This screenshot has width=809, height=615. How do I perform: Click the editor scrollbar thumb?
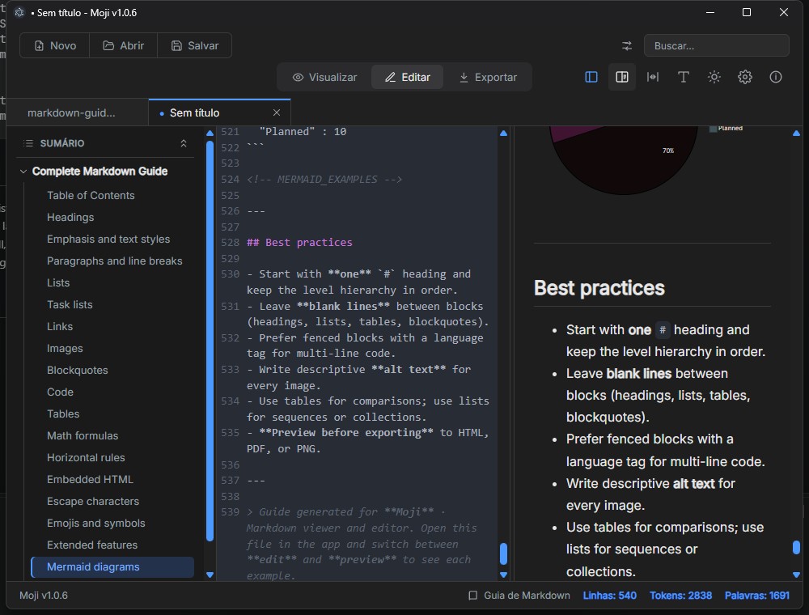[x=503, y=553]
